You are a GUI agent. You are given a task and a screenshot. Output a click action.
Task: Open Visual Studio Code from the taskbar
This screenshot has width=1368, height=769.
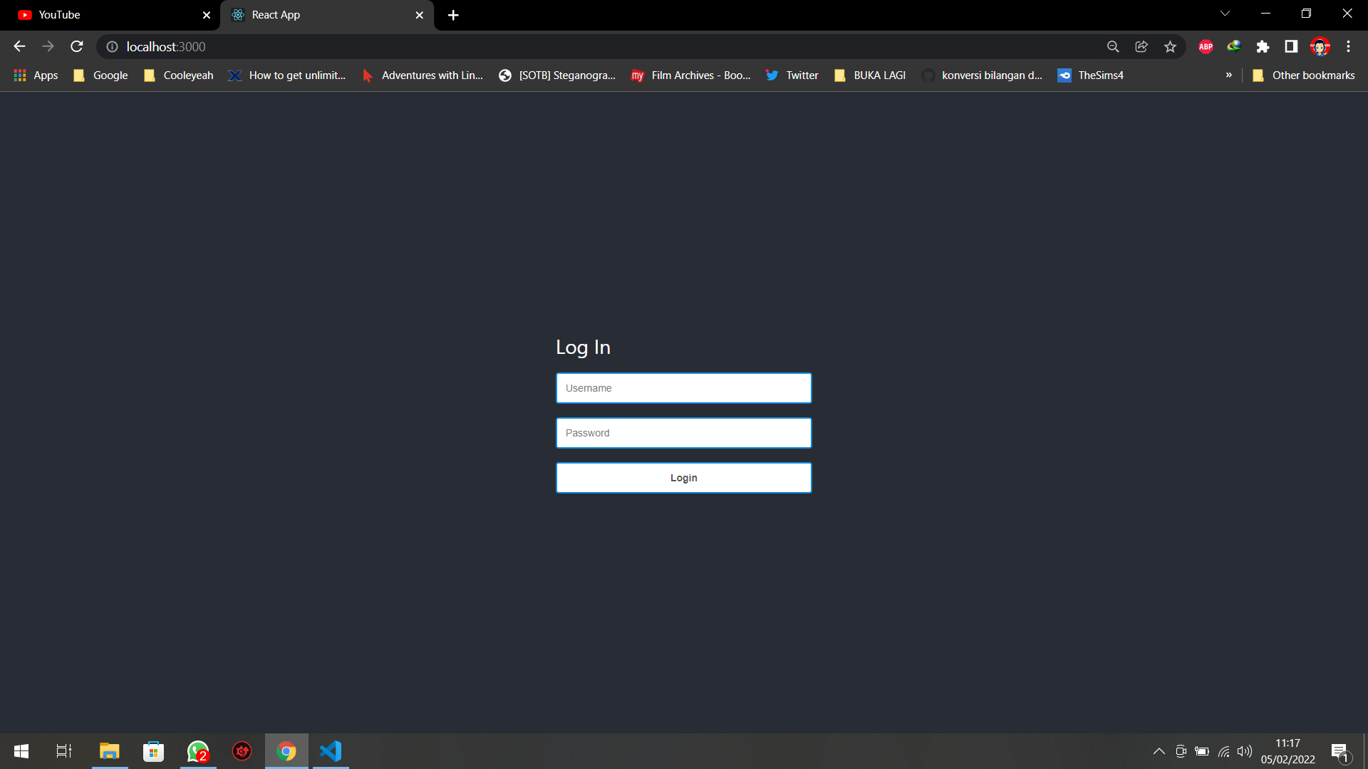[x=331, y=751]
